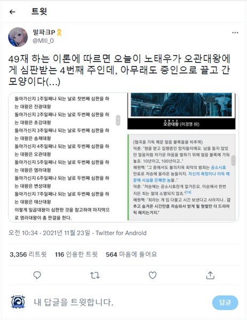Viewport: 247px width, 320px height.
Task: Open the left image listing 대왕 judgments
Action: click(68, 157)
